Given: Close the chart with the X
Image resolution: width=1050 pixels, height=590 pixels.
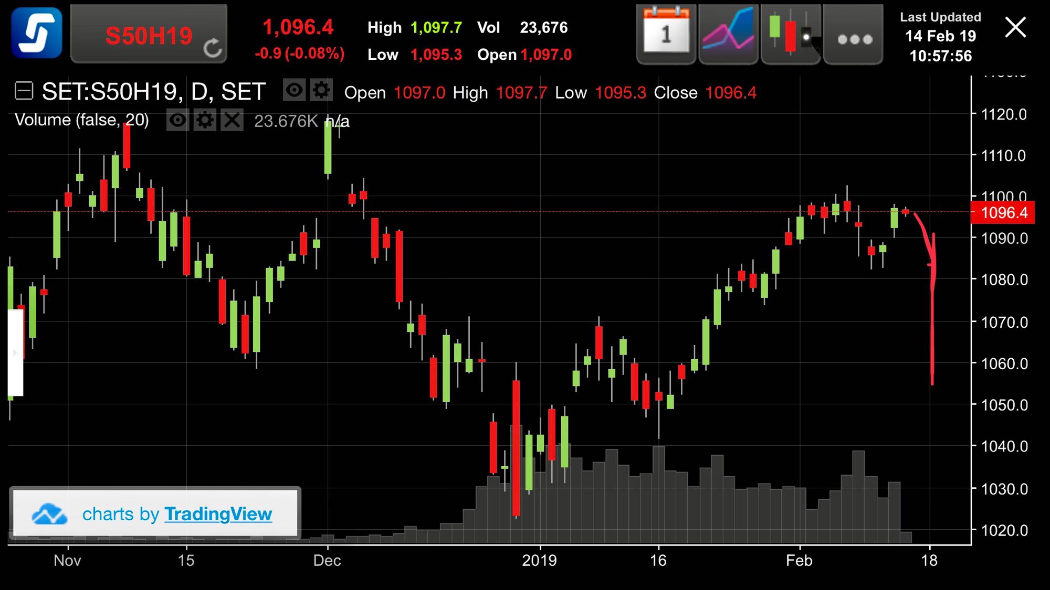Looking at the screenshot, I should [1015, 27].
